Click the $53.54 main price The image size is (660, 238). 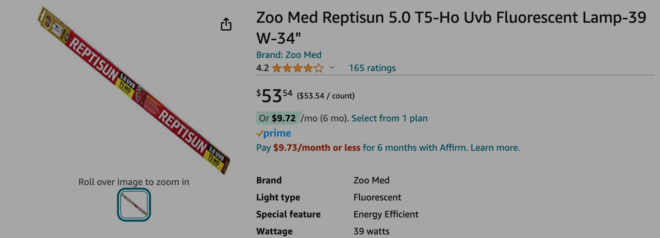tap(274, 96)
